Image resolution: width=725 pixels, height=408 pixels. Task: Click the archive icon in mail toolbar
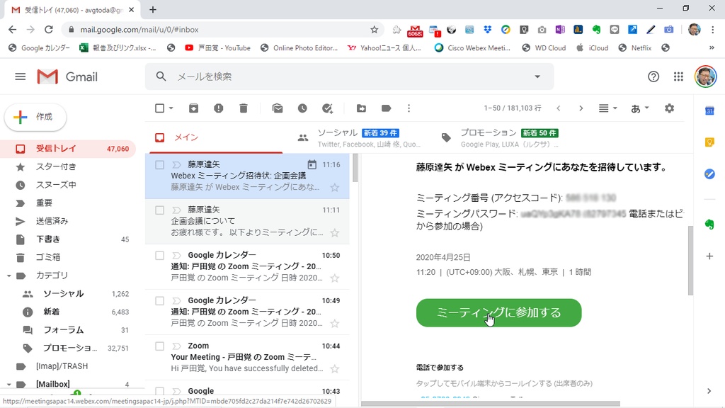194,108
